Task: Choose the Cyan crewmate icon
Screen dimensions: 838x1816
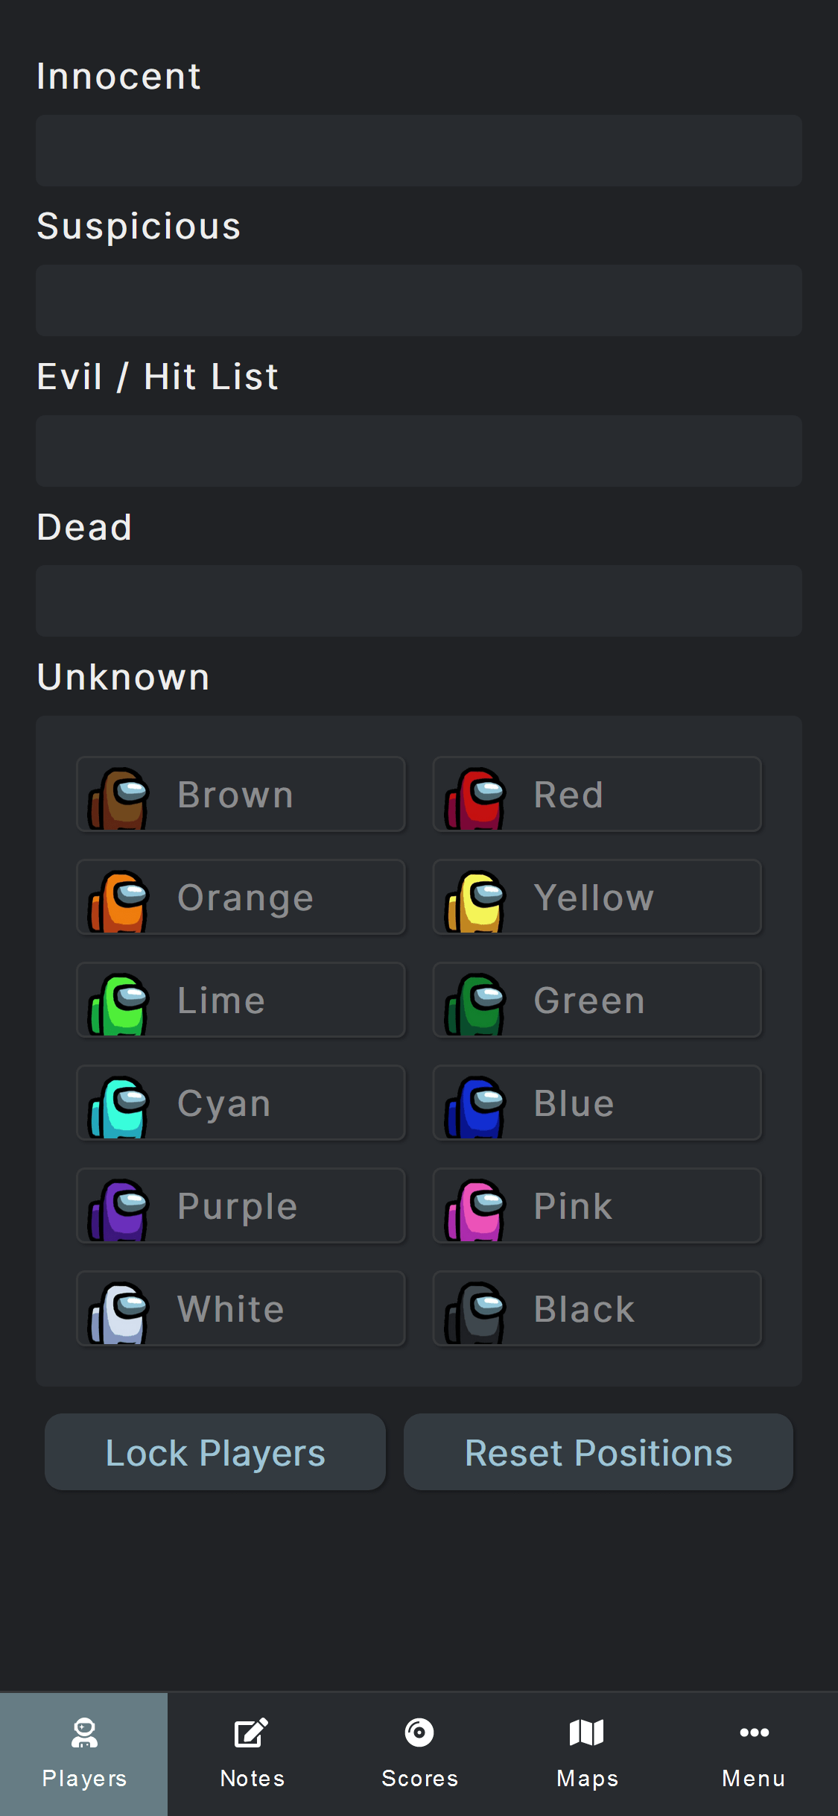Action: click(119, 1107)
